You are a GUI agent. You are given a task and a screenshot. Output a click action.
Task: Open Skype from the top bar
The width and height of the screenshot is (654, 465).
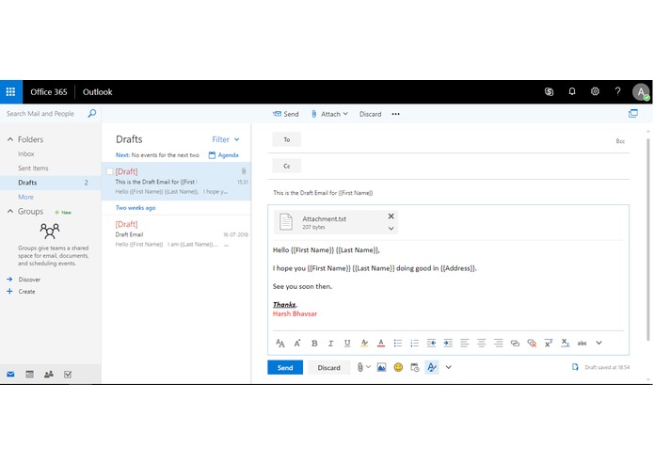click(549, 91)
